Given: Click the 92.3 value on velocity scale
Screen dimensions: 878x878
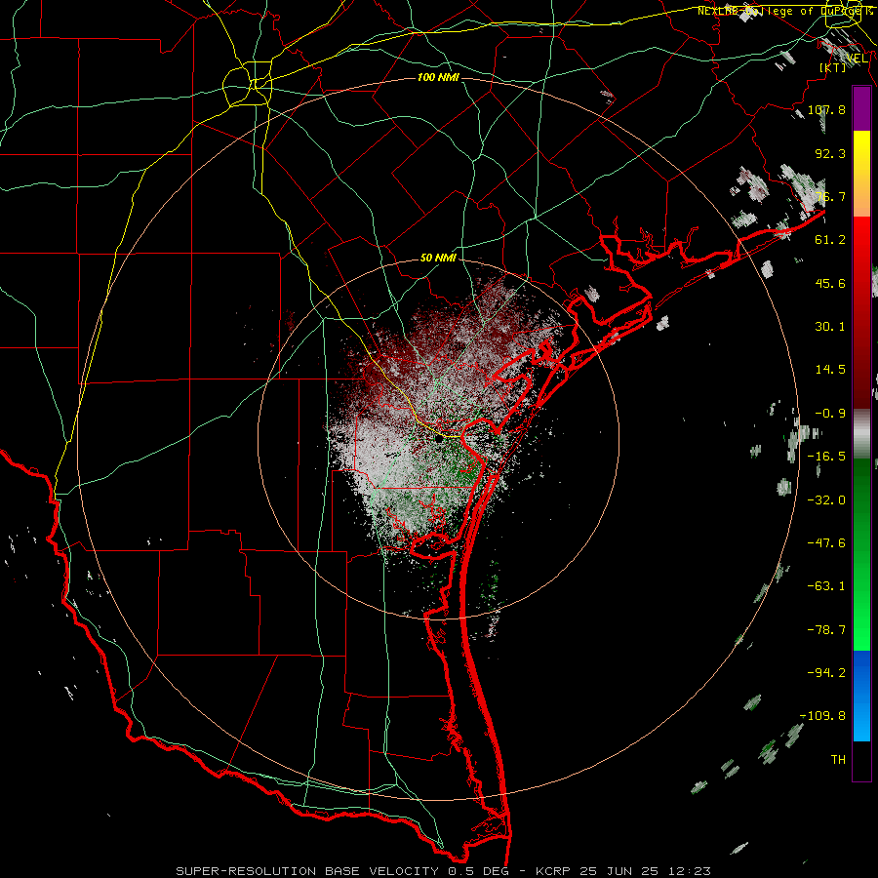Looking at the screenshot, I should tap(830, 153).
